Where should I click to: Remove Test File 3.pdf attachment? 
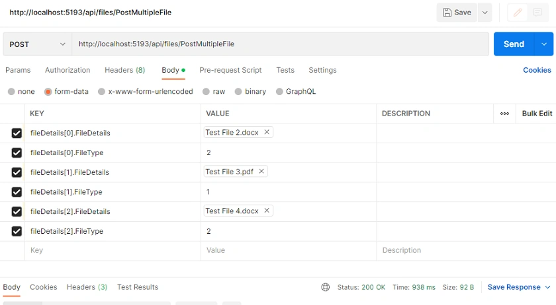pyautogui.click(x=261, y=171)
